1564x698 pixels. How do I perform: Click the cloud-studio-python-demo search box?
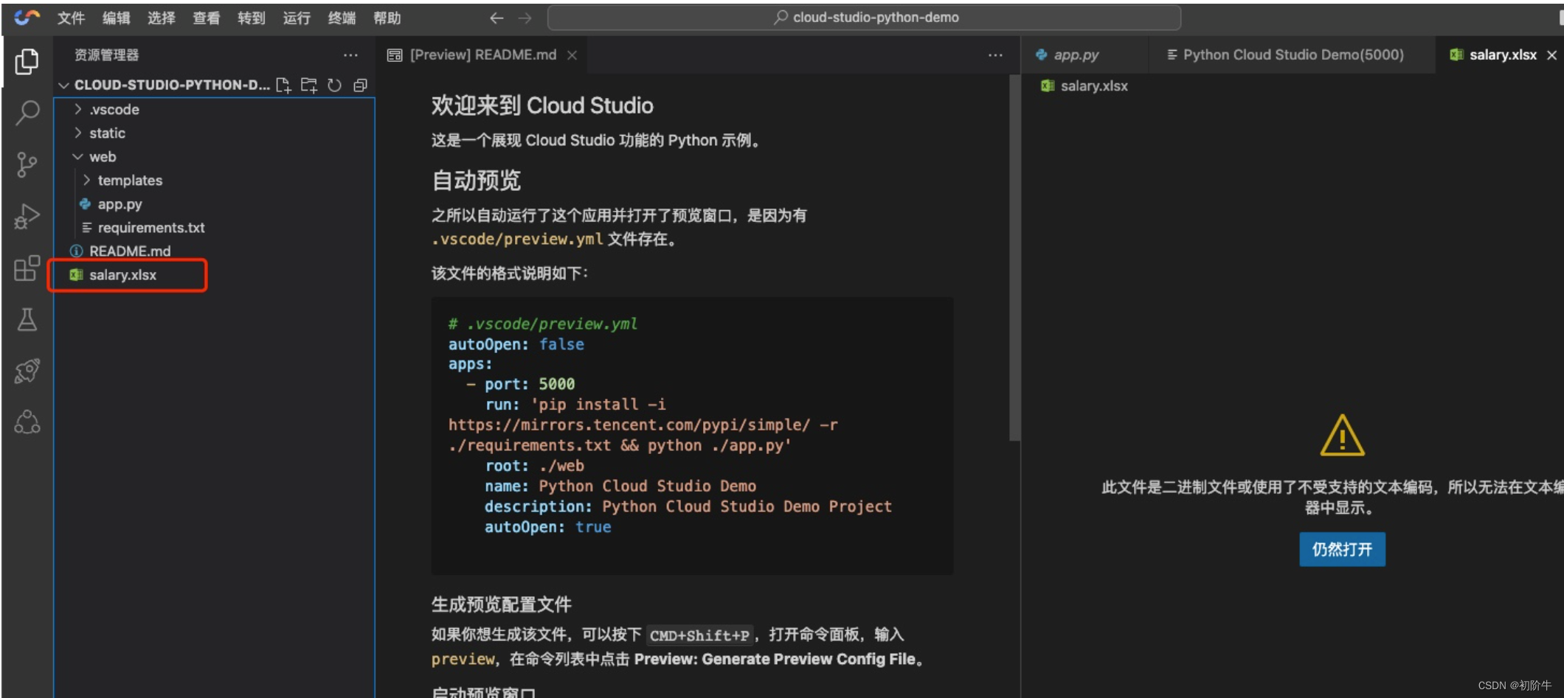(864, 18)
